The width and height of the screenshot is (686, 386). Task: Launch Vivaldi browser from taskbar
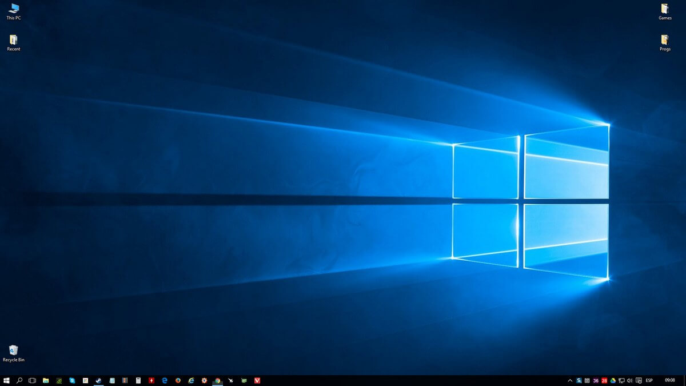click(257, 380)
